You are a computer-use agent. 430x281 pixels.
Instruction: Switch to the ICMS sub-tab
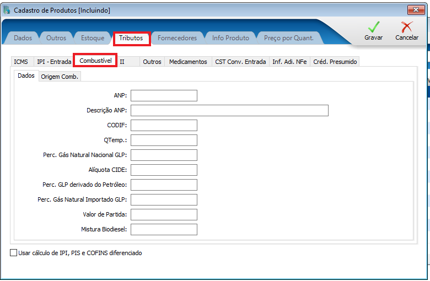[x=21, y=62]
